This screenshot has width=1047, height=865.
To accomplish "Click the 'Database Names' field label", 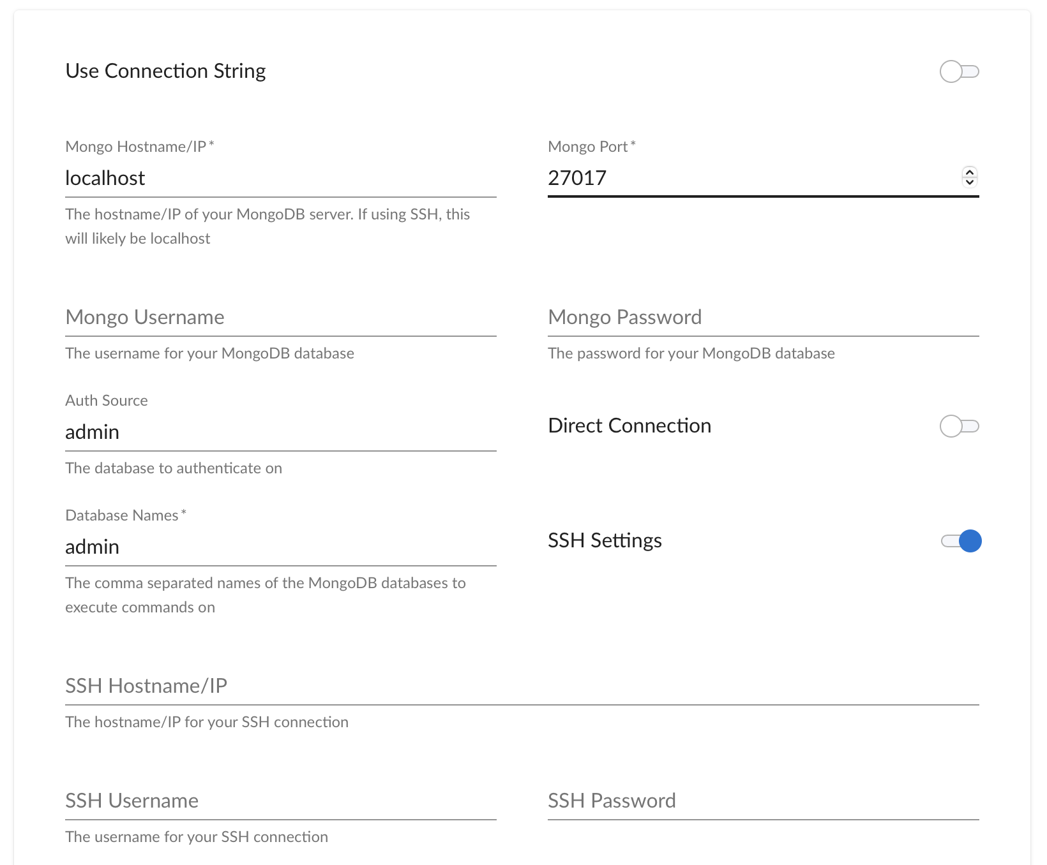I will 122,515.
